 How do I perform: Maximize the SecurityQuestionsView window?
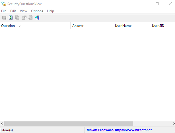point(157,4)
